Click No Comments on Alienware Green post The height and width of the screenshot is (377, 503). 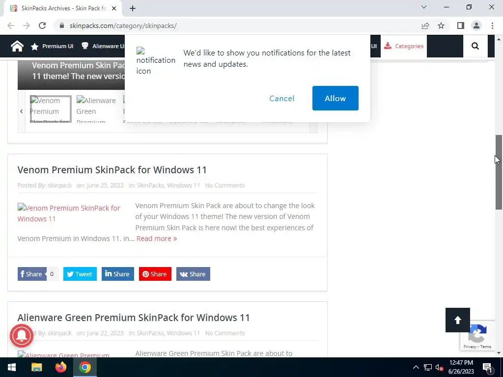click(x=225, y=333)
